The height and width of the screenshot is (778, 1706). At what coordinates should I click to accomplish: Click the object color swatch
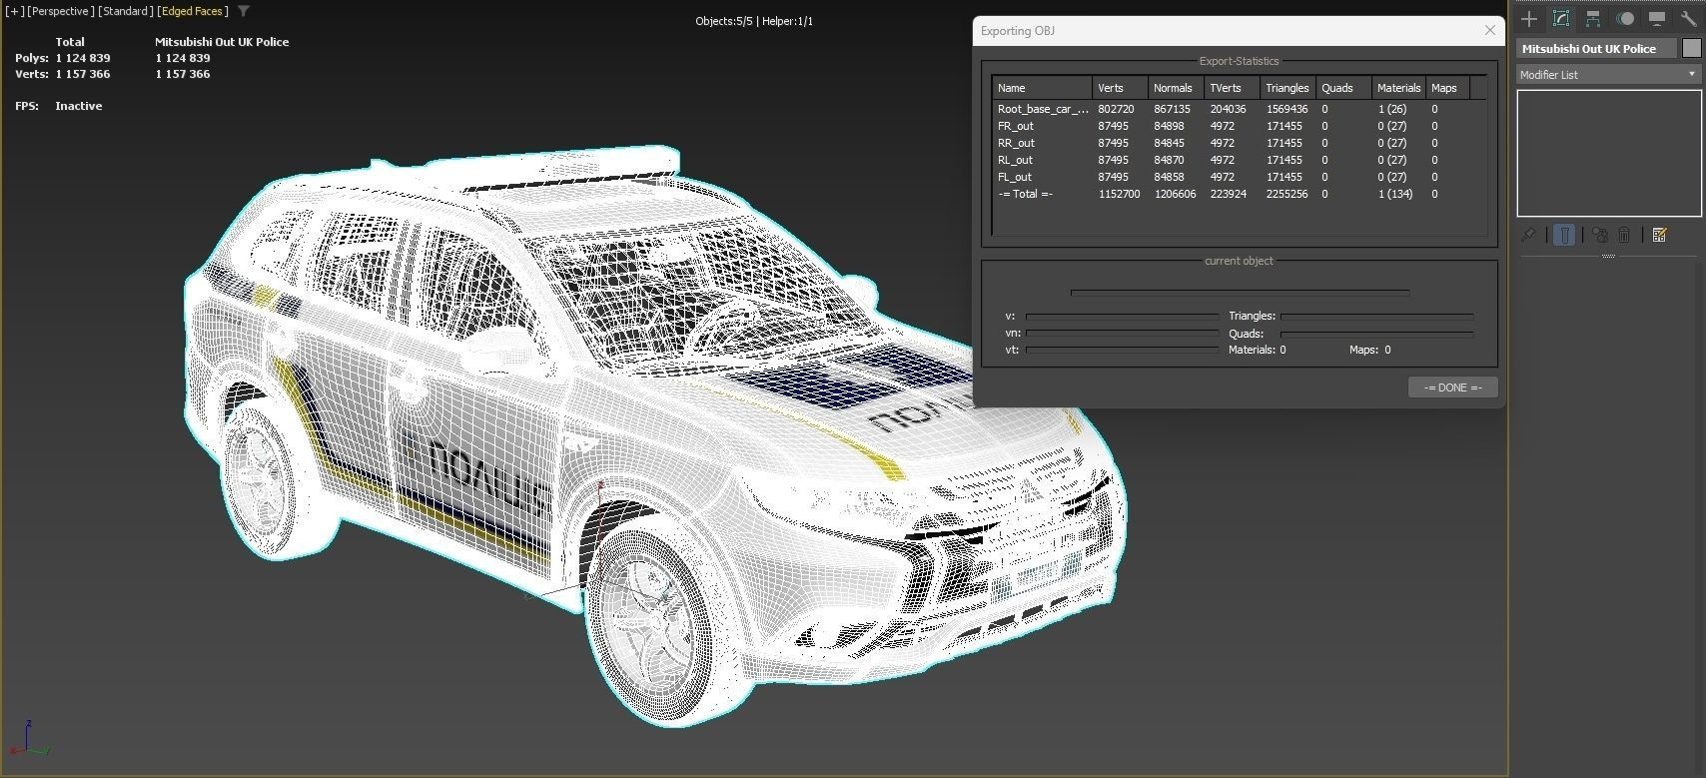(1691, 48)
